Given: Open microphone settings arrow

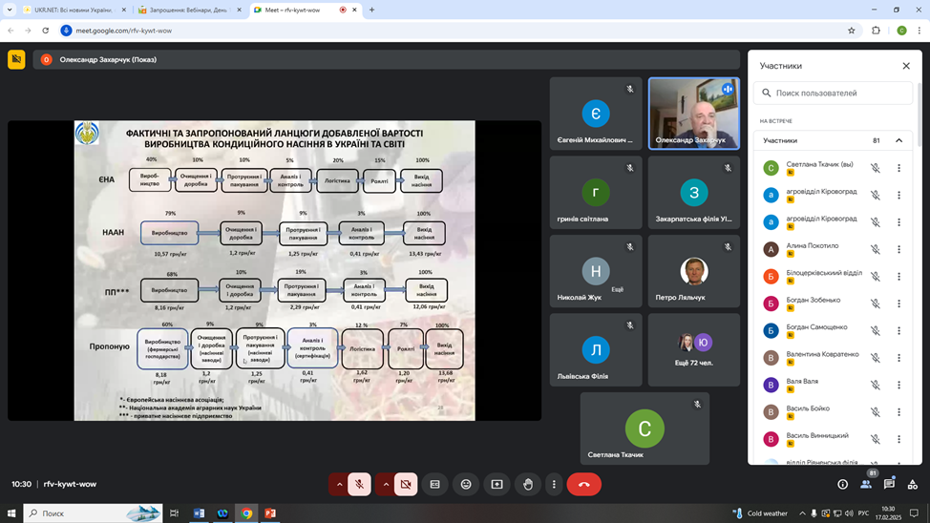Looking at the screenshot, I should [339, 485].
